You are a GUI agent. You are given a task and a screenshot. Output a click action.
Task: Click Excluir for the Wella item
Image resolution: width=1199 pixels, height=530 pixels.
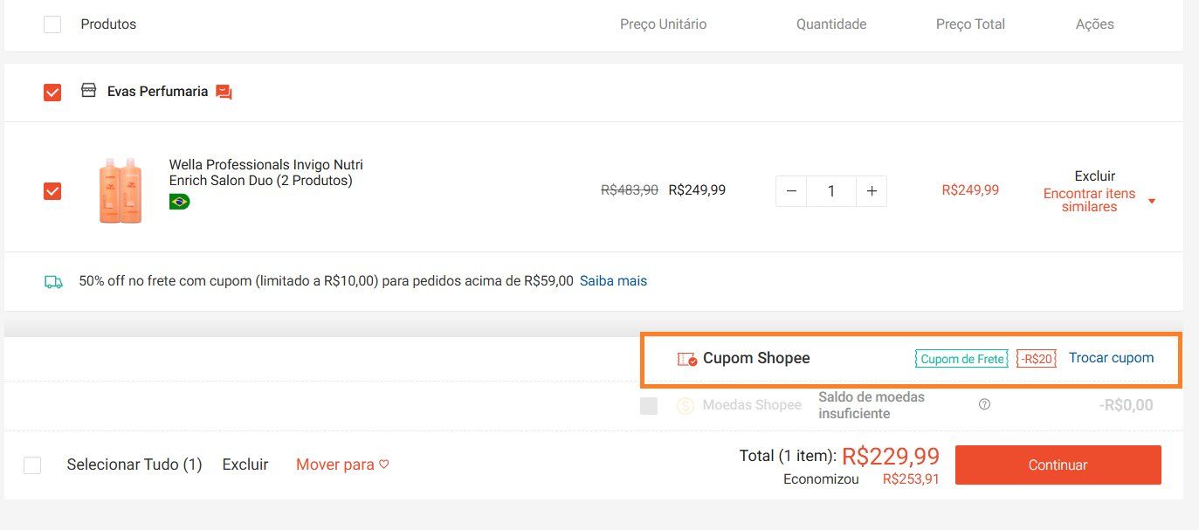coord(1094,176)
